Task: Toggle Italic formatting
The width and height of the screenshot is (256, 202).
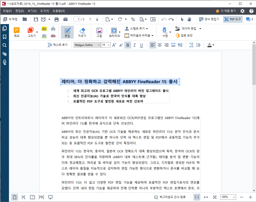Action: tap(135, 45)
